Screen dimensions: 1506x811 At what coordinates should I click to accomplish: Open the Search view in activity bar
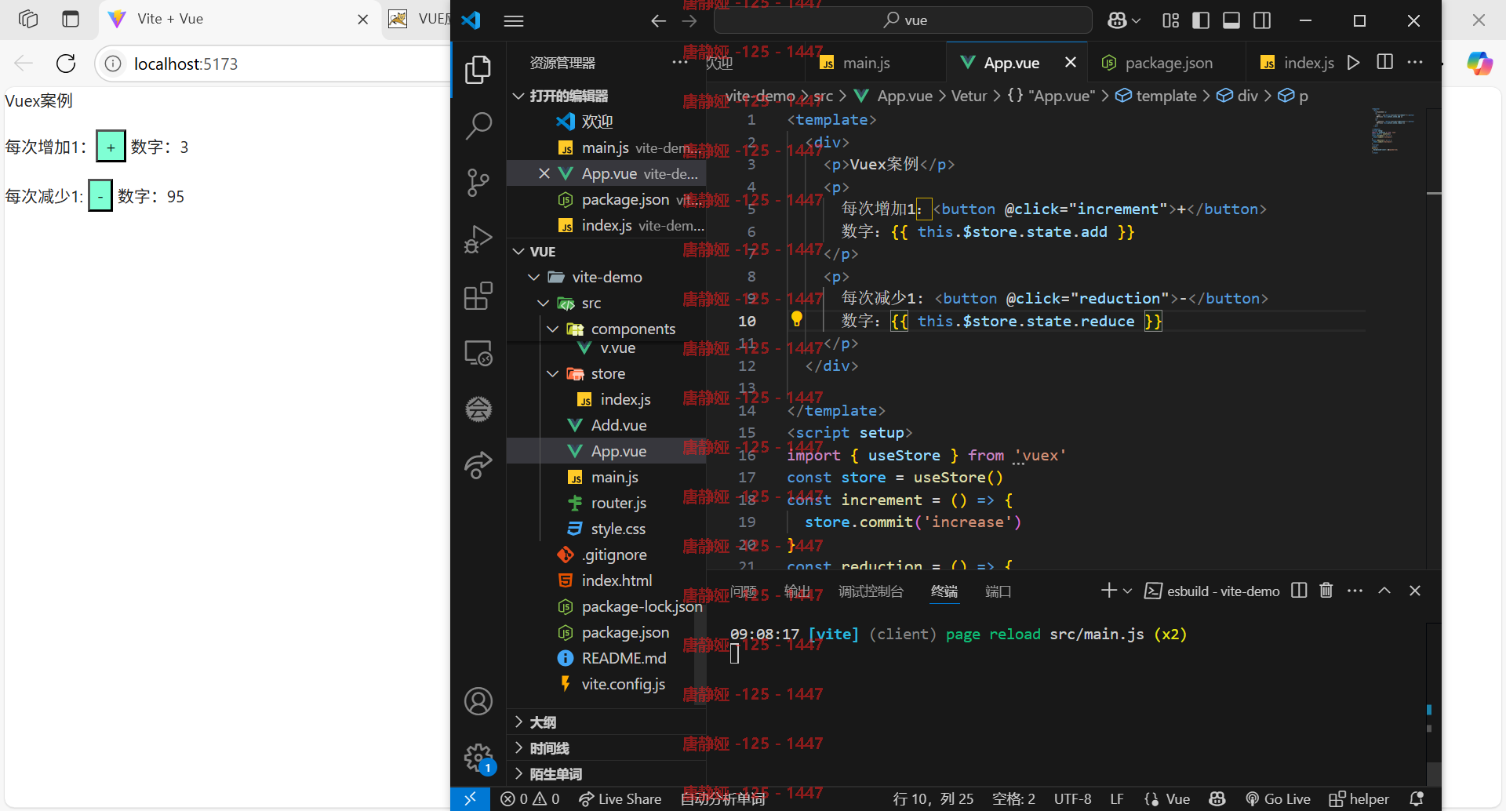[478, 125]
